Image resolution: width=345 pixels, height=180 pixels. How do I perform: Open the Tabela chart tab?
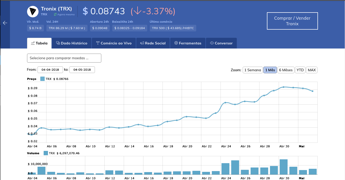coord(39,43)
